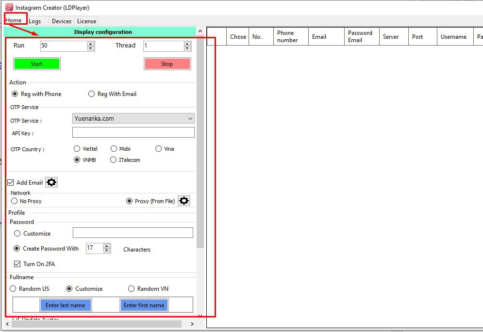Decrease password character count

click(107, 250)
